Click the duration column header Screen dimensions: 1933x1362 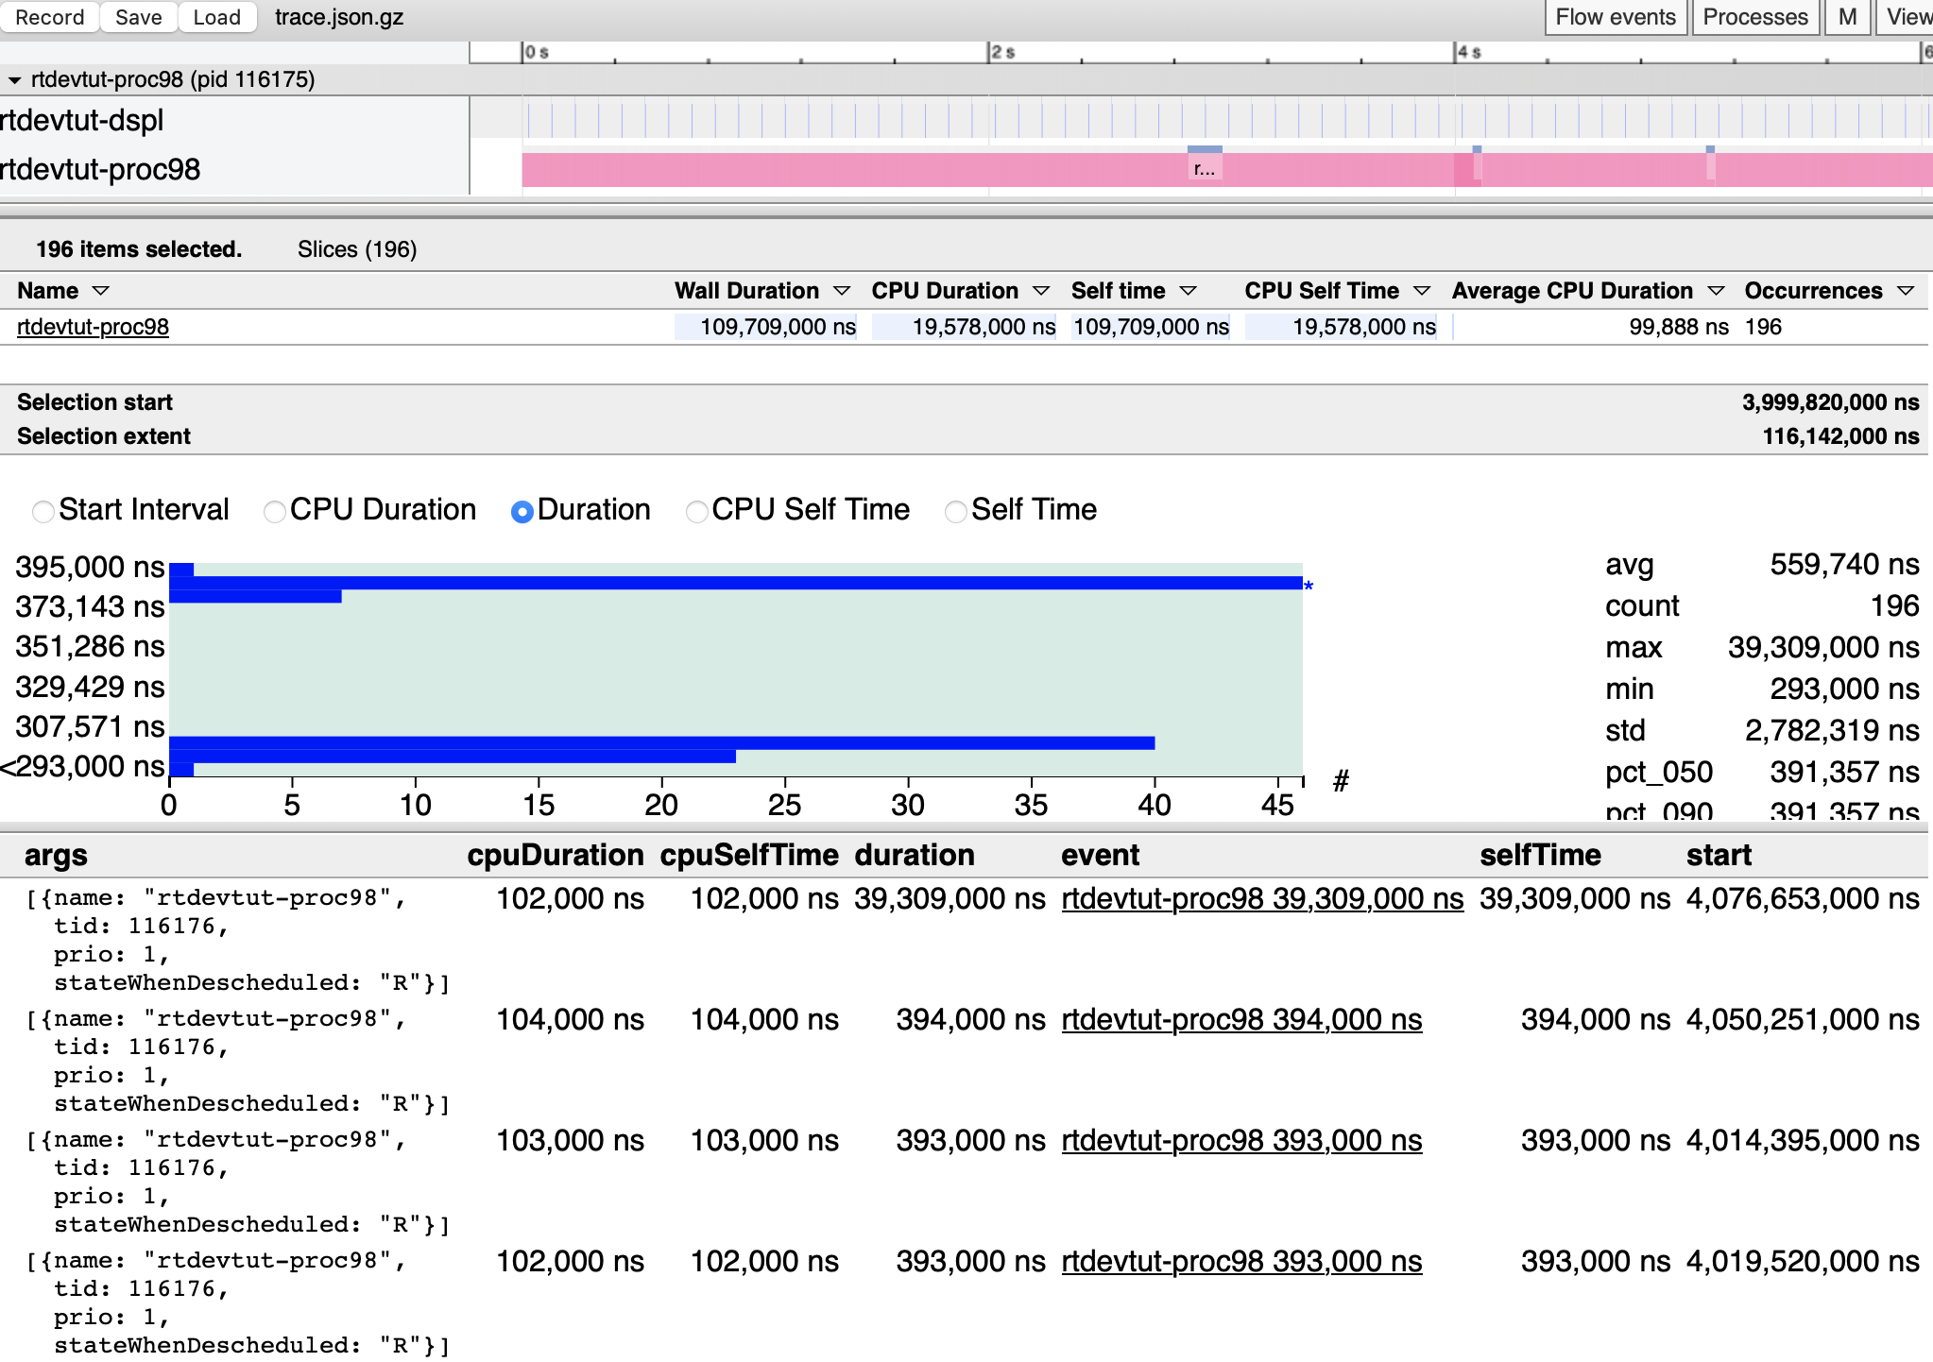click(x=915, y=855)
